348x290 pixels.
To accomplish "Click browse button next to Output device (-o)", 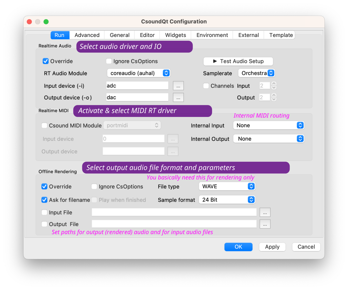I will [x=178, y=98].
